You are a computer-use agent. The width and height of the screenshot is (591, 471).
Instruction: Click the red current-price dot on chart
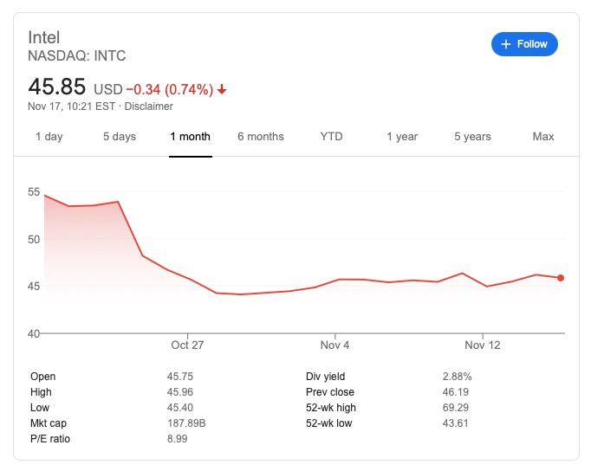pyautogui.click(x=561, y=278)
